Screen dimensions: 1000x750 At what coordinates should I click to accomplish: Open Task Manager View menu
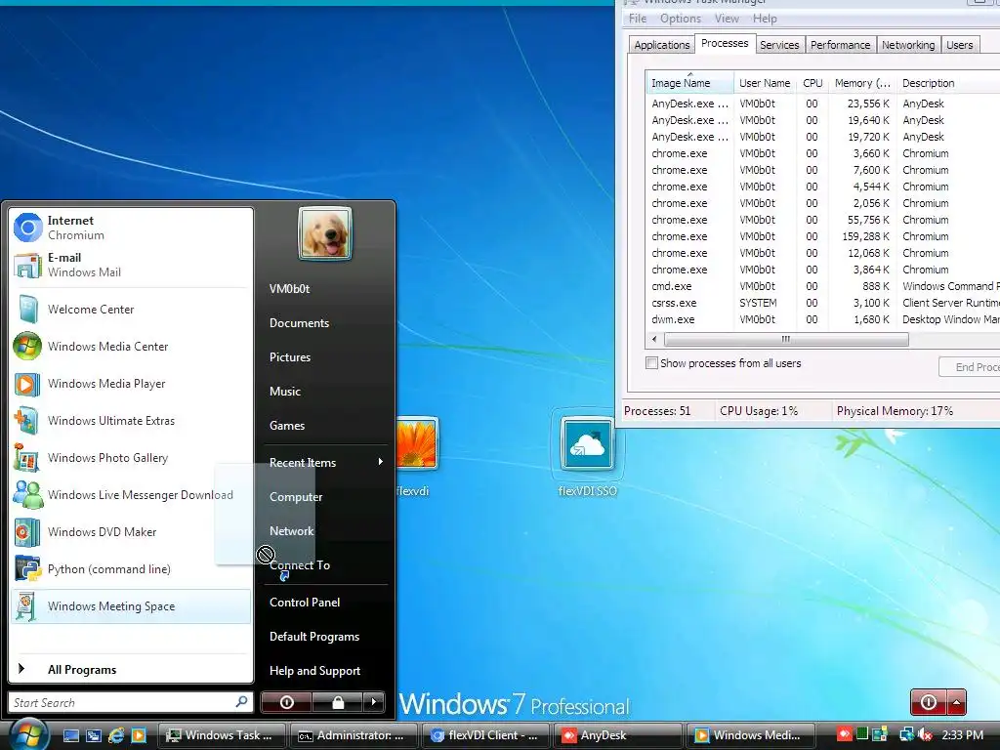[727, 19]
